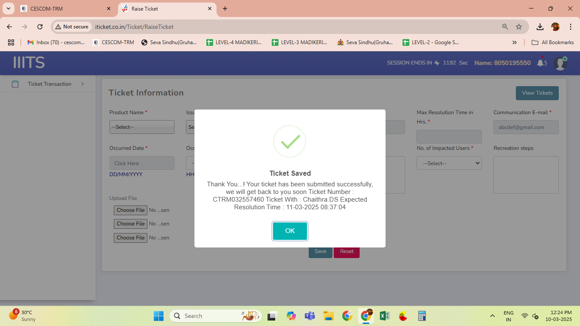The width and height of the screenshot is (580, 326).
Task: Open the LEVEL-2 Google Sheets bookmark
Action: (431, 42)
